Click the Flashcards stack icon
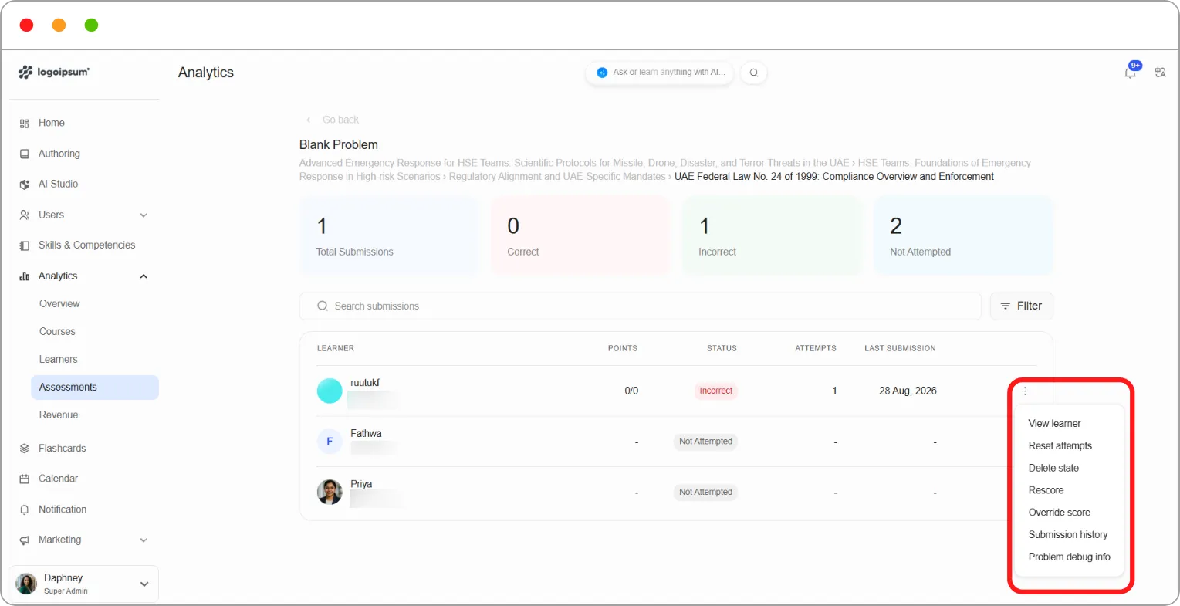Viewport: 1180px width, 606px height. (25, 449)
